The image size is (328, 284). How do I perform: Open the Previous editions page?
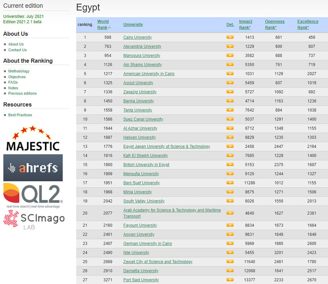click(22, 93)
